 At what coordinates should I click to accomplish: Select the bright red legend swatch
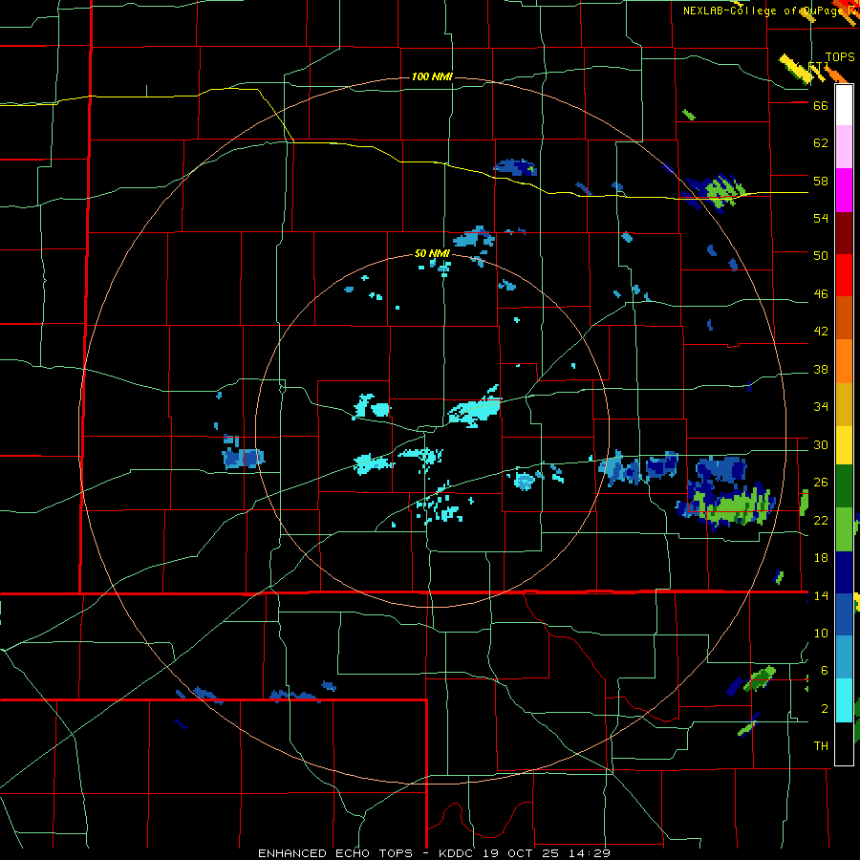(844, 275)
